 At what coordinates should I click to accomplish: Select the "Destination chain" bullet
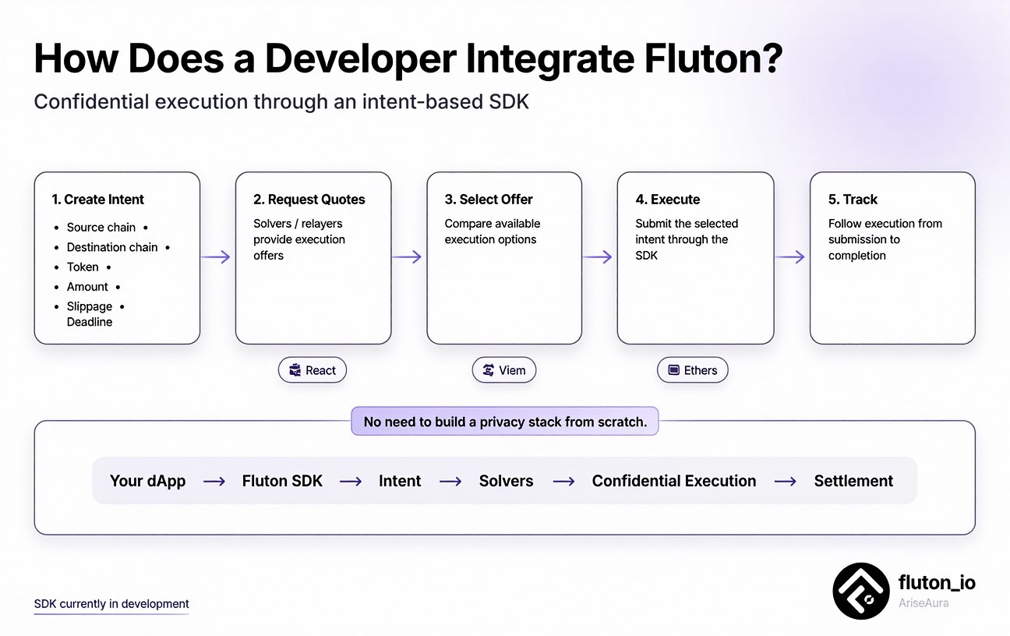112,247
